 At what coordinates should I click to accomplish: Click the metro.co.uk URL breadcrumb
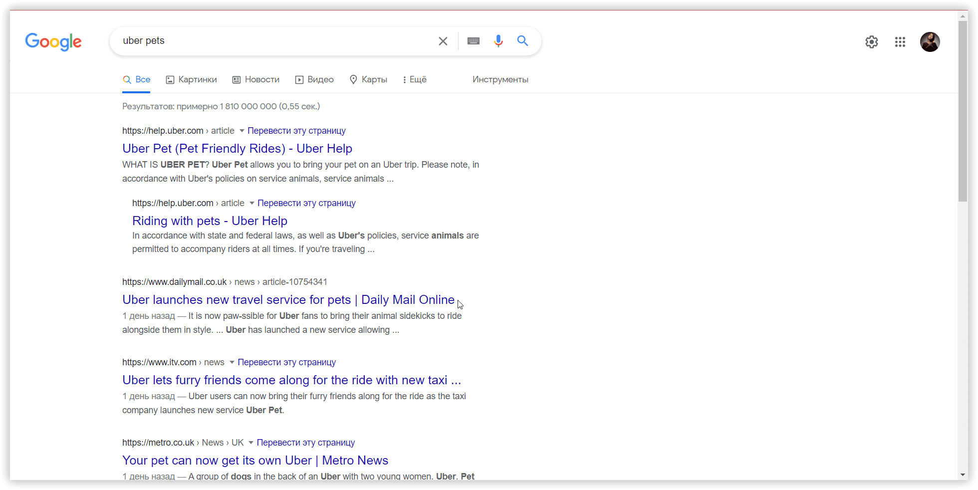[183, 443]
